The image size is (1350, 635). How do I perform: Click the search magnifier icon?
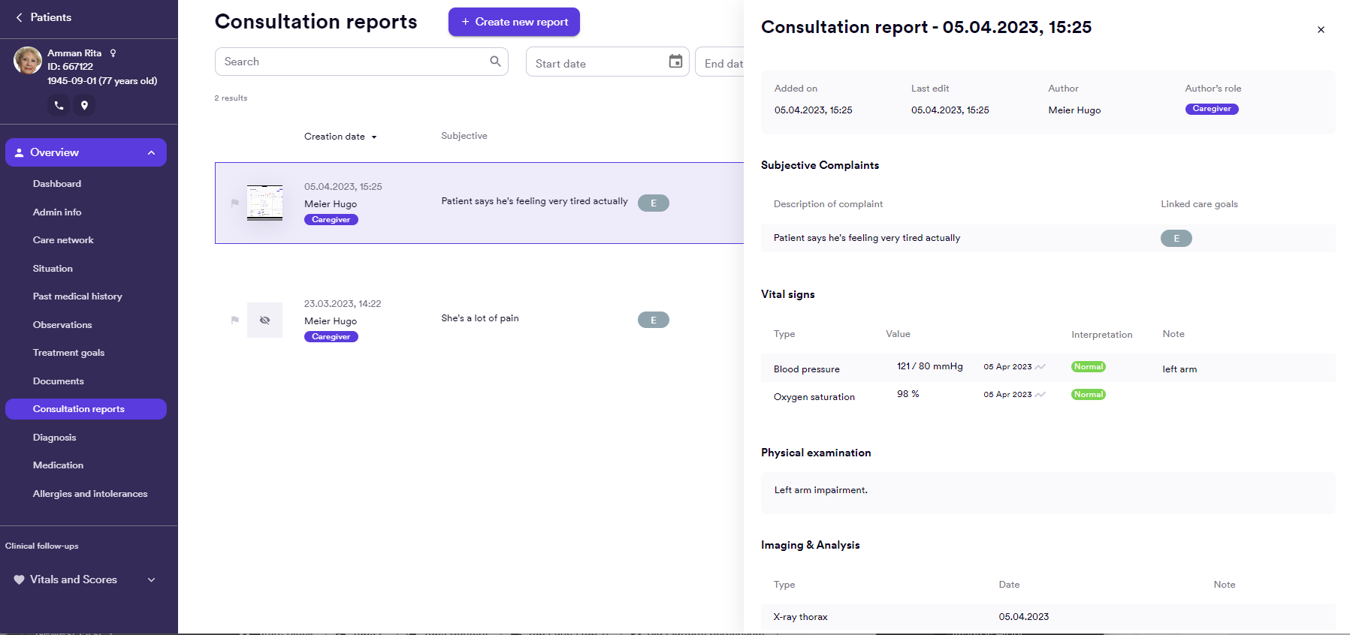(495, 62)
